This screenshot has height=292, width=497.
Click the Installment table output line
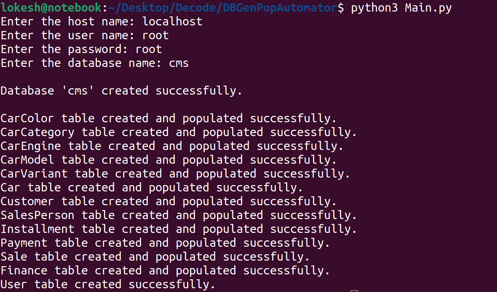(179, 229)
